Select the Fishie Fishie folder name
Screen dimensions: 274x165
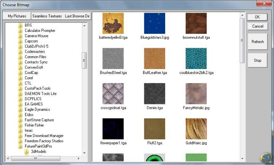point(34,125)
